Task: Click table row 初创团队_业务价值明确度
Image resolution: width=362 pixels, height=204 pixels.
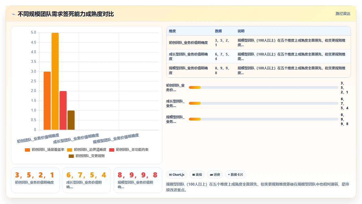Action: (x=258, y=43)
